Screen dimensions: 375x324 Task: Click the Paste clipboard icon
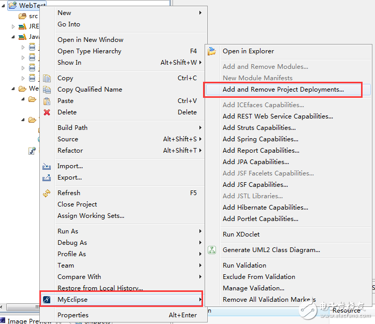(47, 101)
